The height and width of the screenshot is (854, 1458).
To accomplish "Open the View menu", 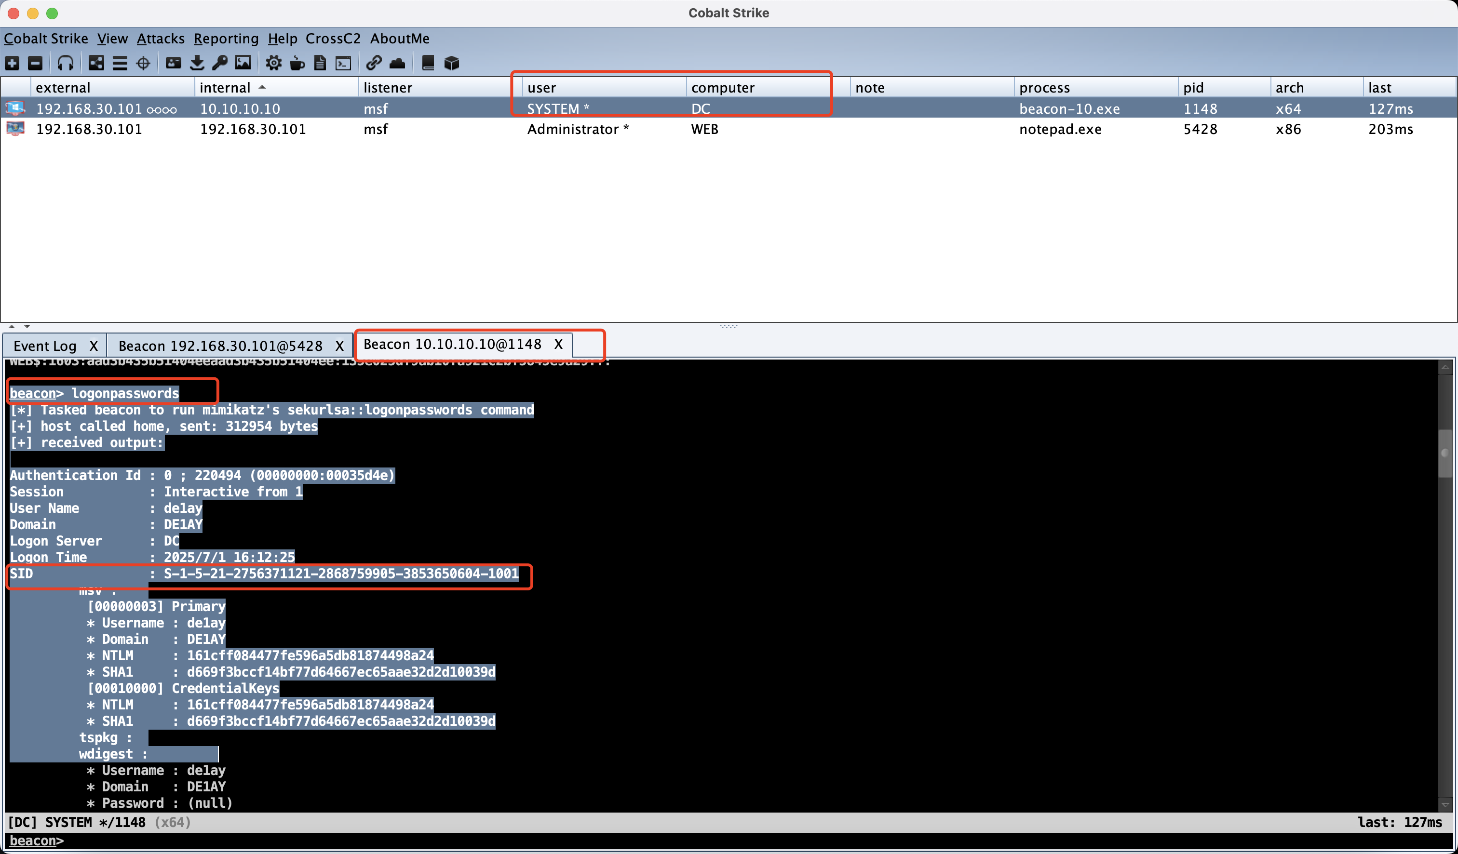I will 112,38.
